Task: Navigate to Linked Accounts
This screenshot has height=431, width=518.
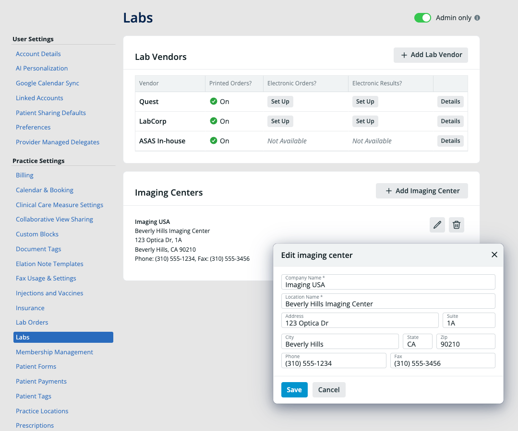Action: pyautogui.click(x=39, y=98)
